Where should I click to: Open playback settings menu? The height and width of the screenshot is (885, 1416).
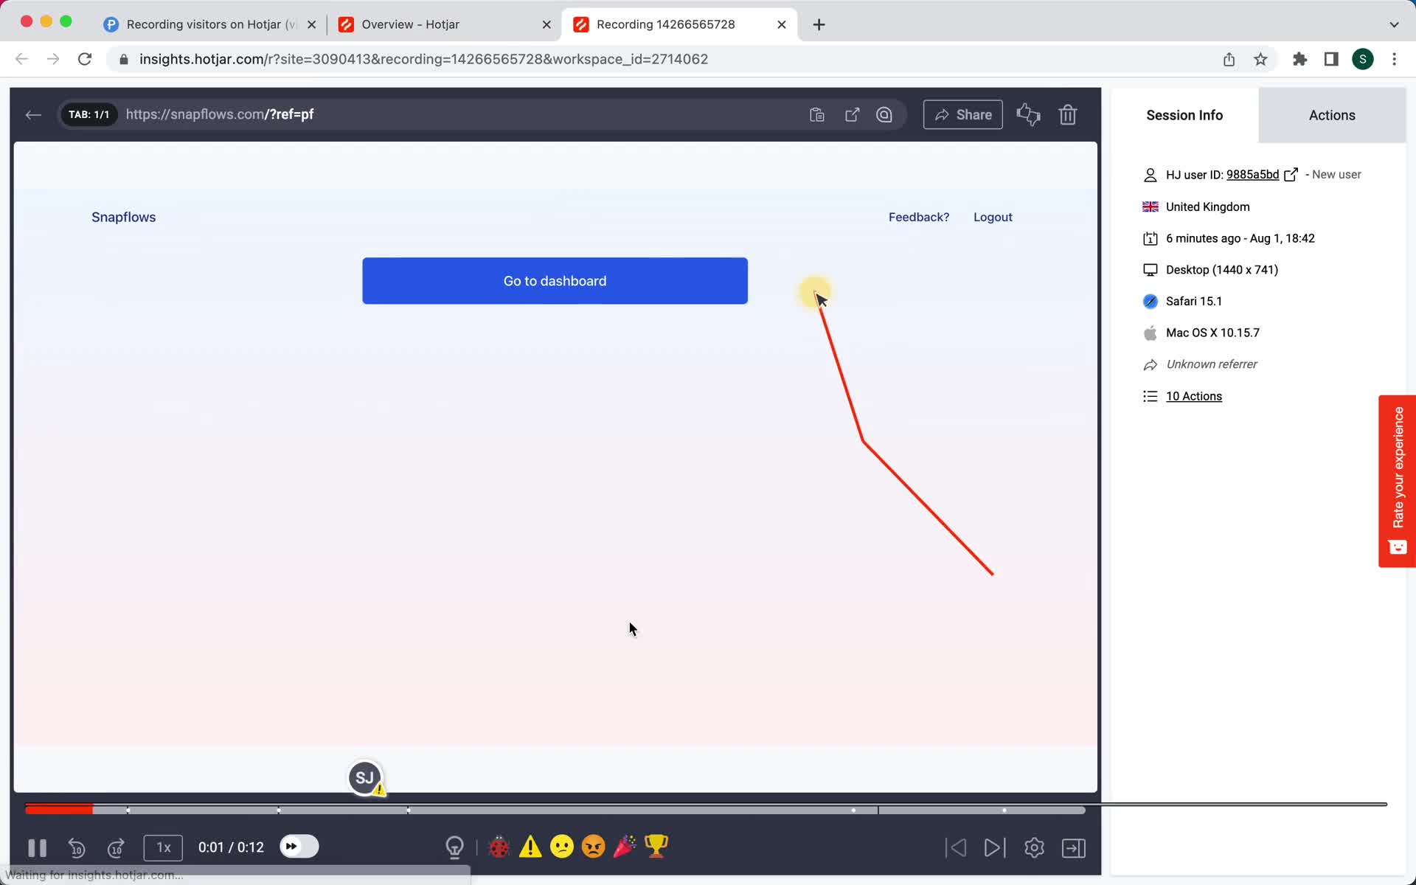tap(1034, 847)
